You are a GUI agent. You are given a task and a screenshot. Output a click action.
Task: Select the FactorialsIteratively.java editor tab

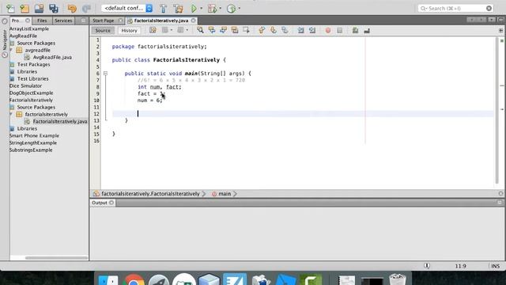click(161, 21)
